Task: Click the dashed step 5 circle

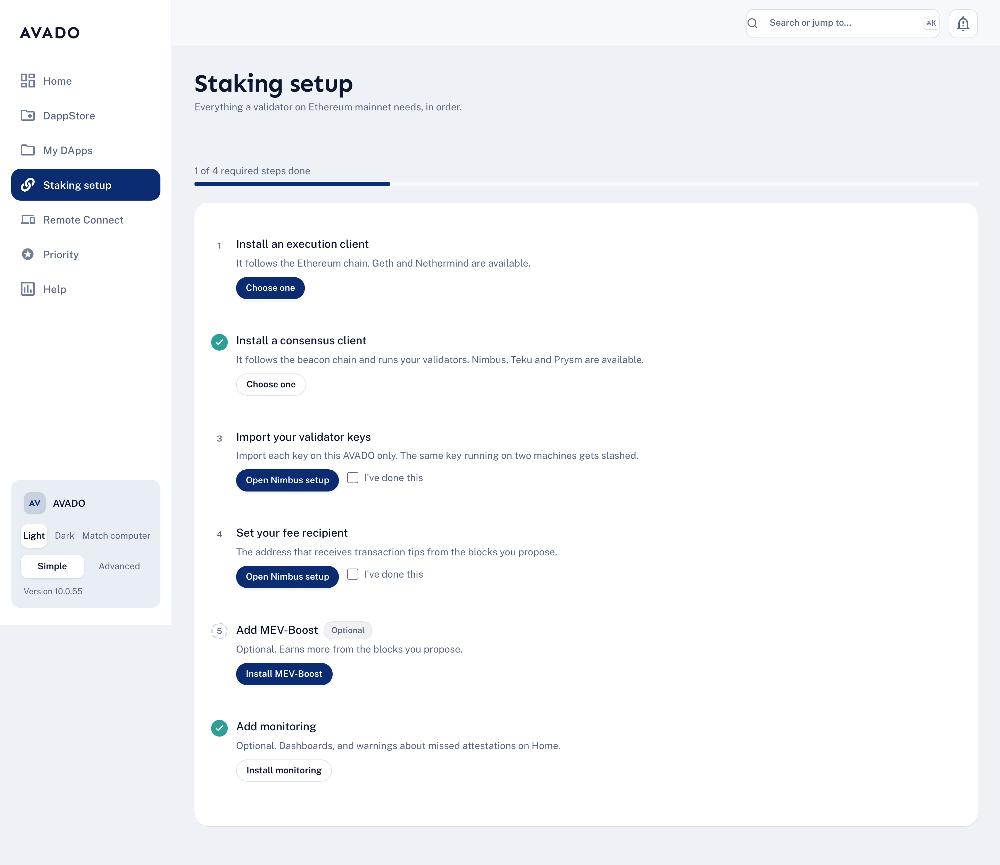Action: [x=219, y=631]
